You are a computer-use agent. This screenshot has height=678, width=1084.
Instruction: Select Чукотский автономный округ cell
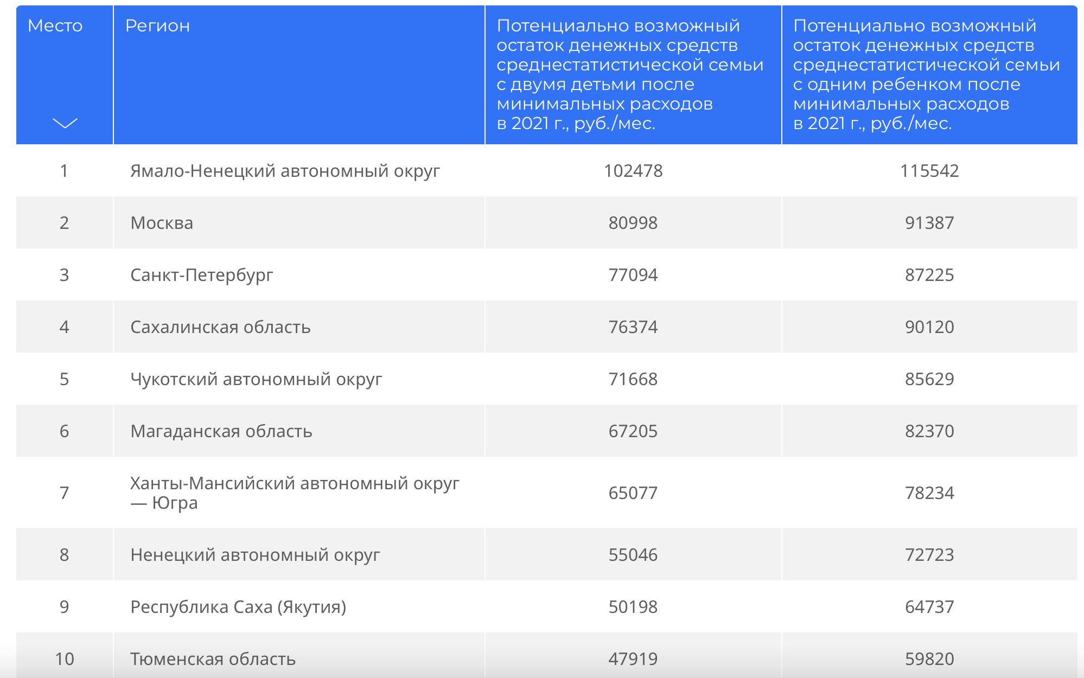click(299, 379)
